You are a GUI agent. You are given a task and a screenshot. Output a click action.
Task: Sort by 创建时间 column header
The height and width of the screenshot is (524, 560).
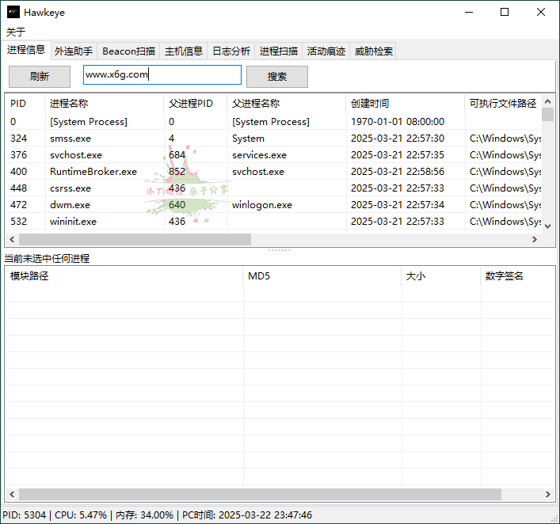(x=370, y=103)
